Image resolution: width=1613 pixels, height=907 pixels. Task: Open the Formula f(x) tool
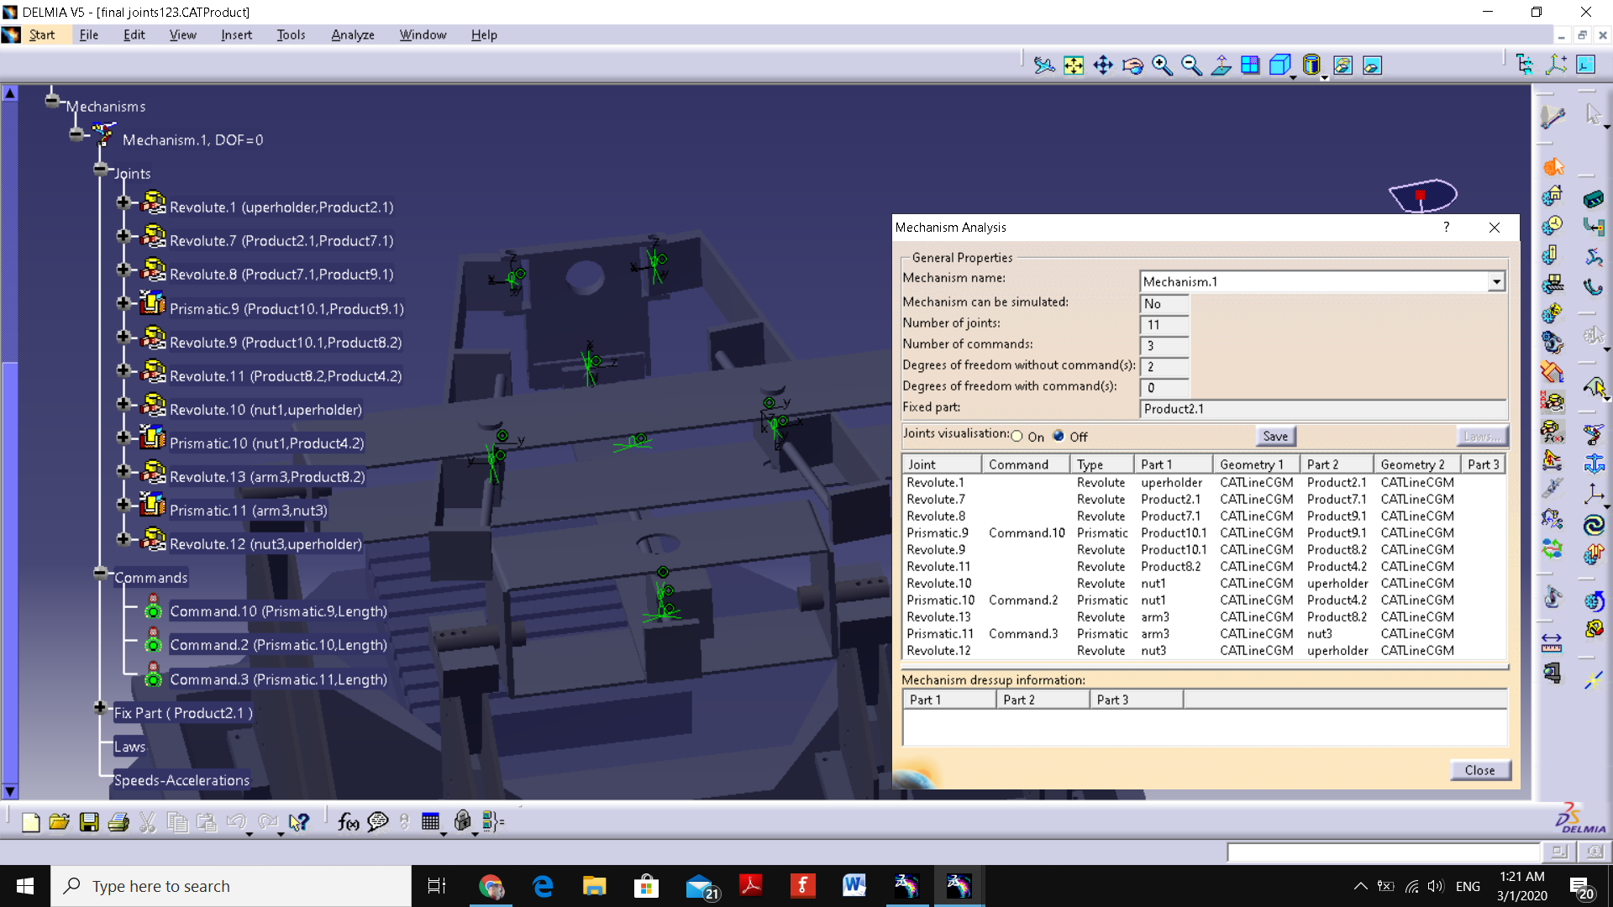(348, 822)
